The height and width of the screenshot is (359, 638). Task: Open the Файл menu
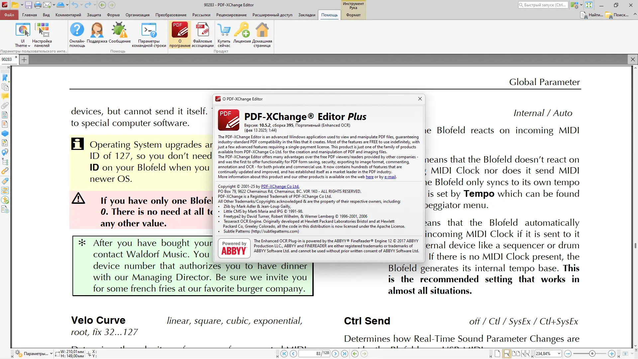click(9, 15)
